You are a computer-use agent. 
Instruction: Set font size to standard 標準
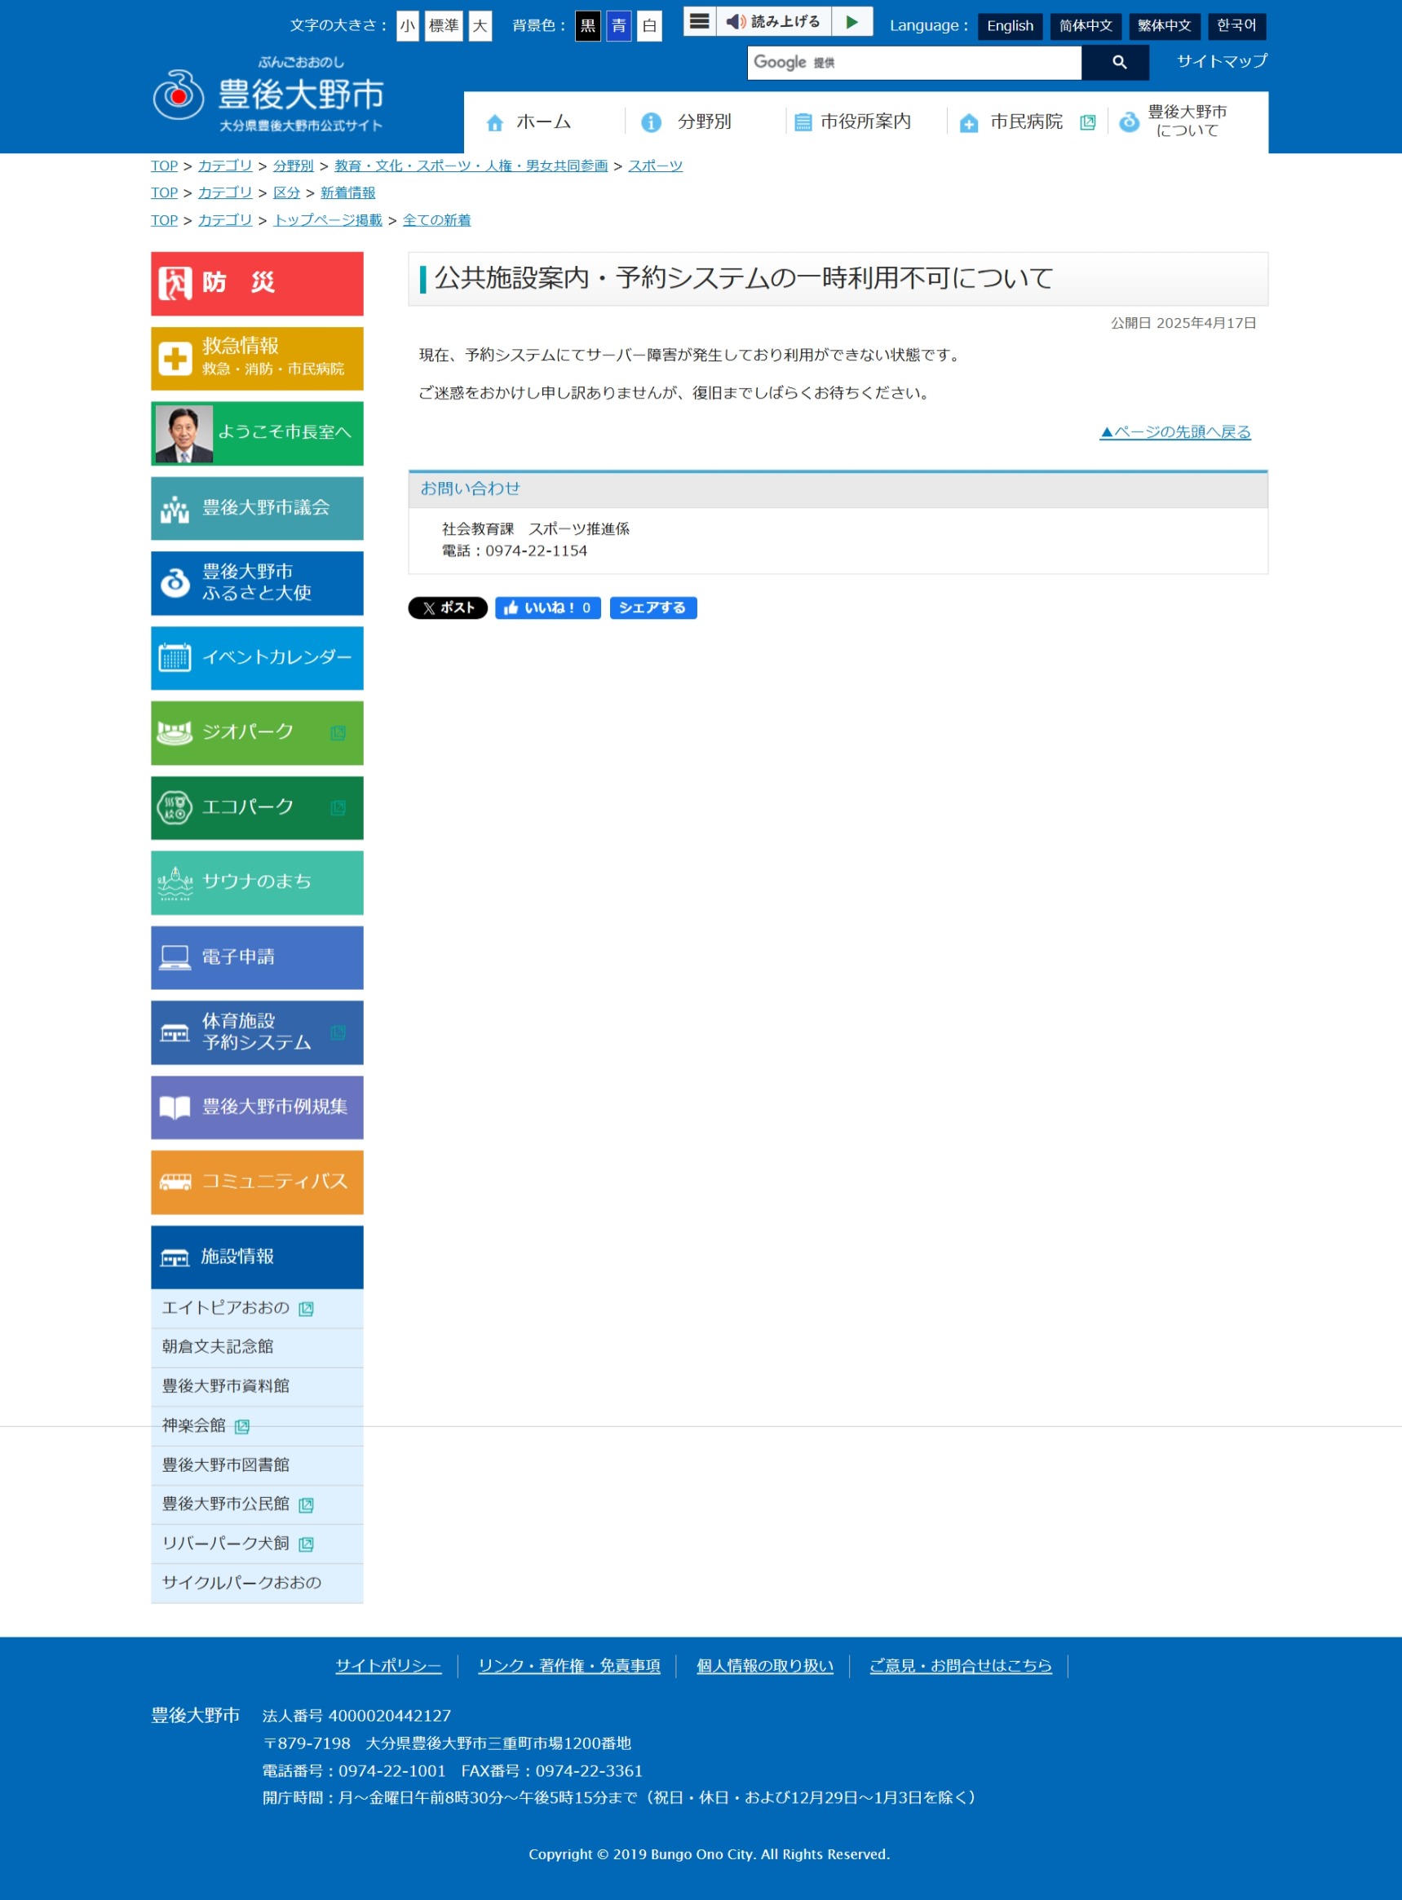[x=444, y=25]
